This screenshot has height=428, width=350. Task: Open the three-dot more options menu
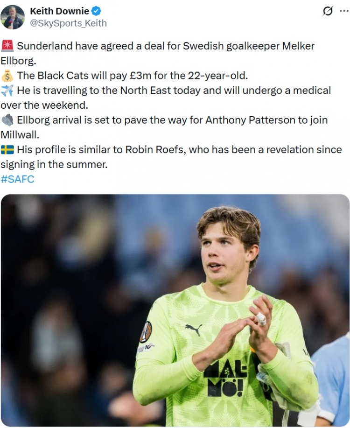coord(344,11)
